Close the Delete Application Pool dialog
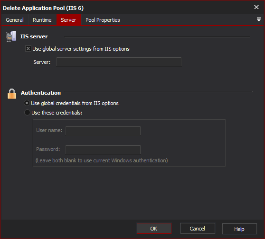The height and width of the screenshot is (239, 265). [256, 7]
